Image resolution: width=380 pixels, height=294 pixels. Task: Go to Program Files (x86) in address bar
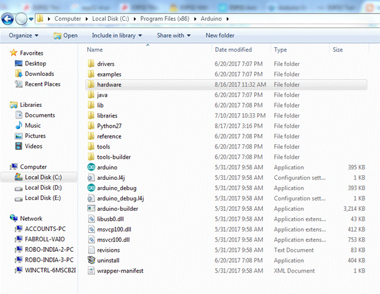tap(165, 19)
